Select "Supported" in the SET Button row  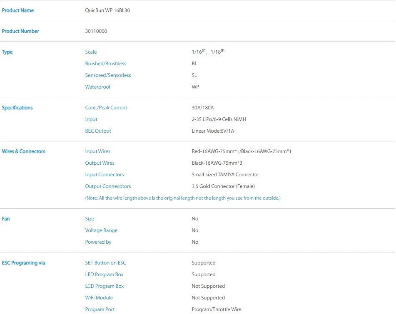[x=204, y=263]
